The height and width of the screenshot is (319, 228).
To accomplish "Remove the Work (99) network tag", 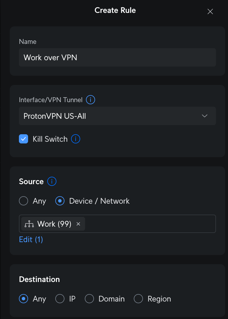I will tap(78, 224).
